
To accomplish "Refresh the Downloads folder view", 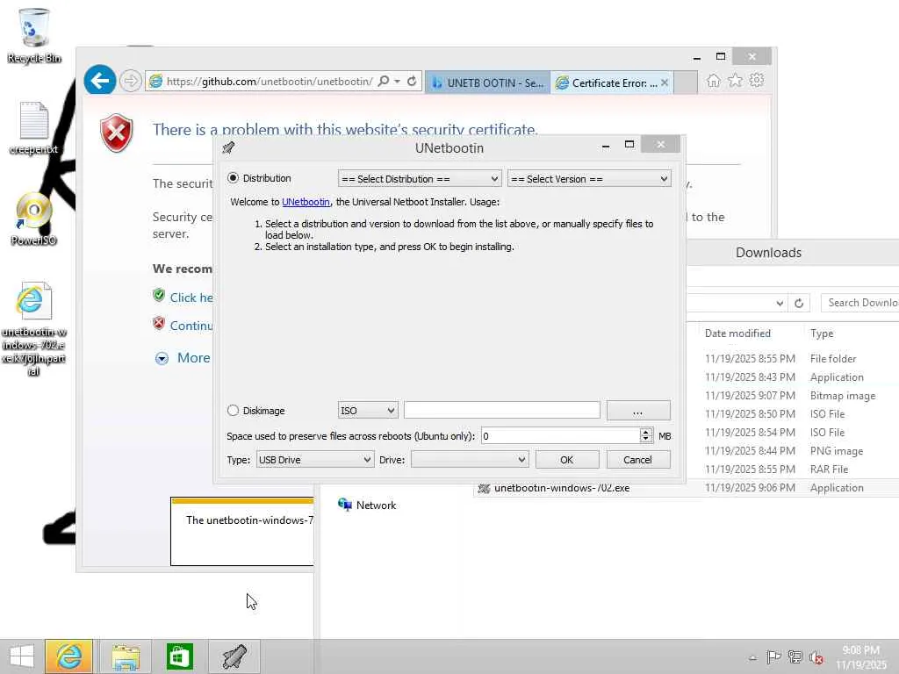I will [x=799, y=303].
